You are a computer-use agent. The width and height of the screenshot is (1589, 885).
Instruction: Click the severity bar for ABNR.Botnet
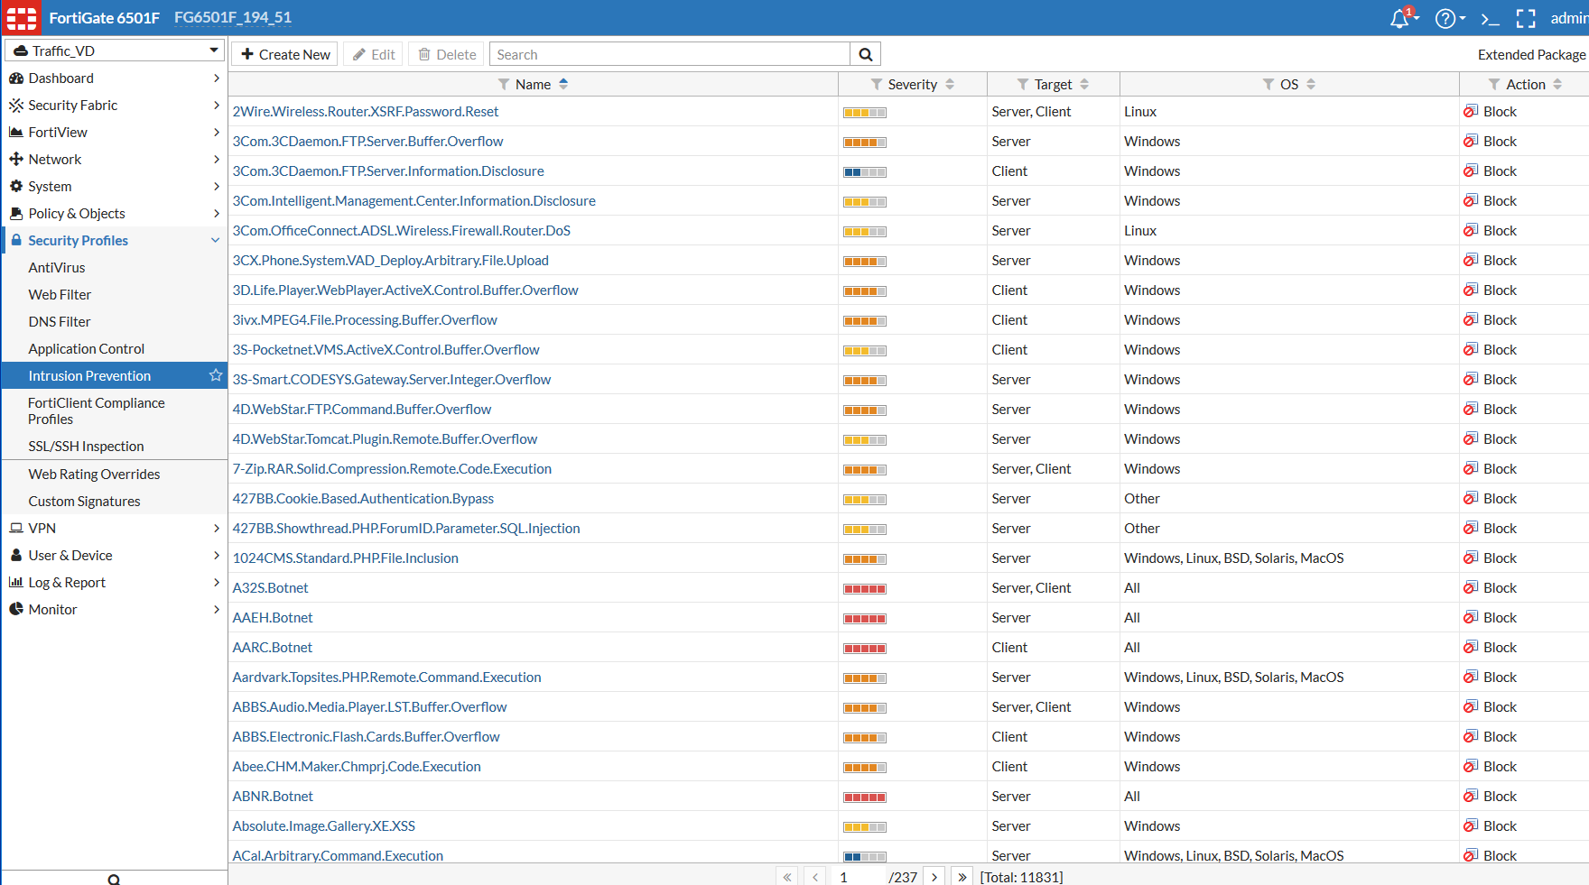point(865,797)
